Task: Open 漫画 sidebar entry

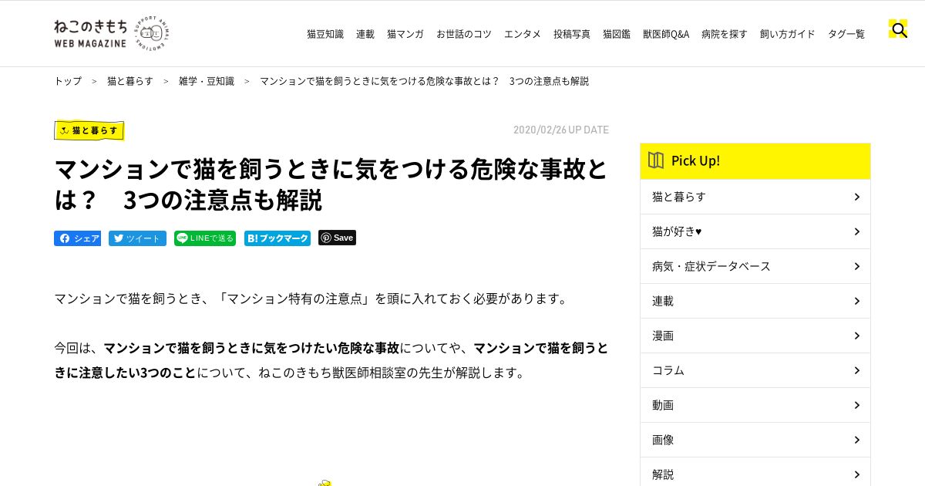Action: (x=755, y=336)
